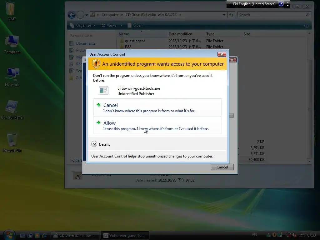Viewport: 320px width, 240px height.
Task: Select the Control Panel desktop icon
Action: [x=12, y=110]
